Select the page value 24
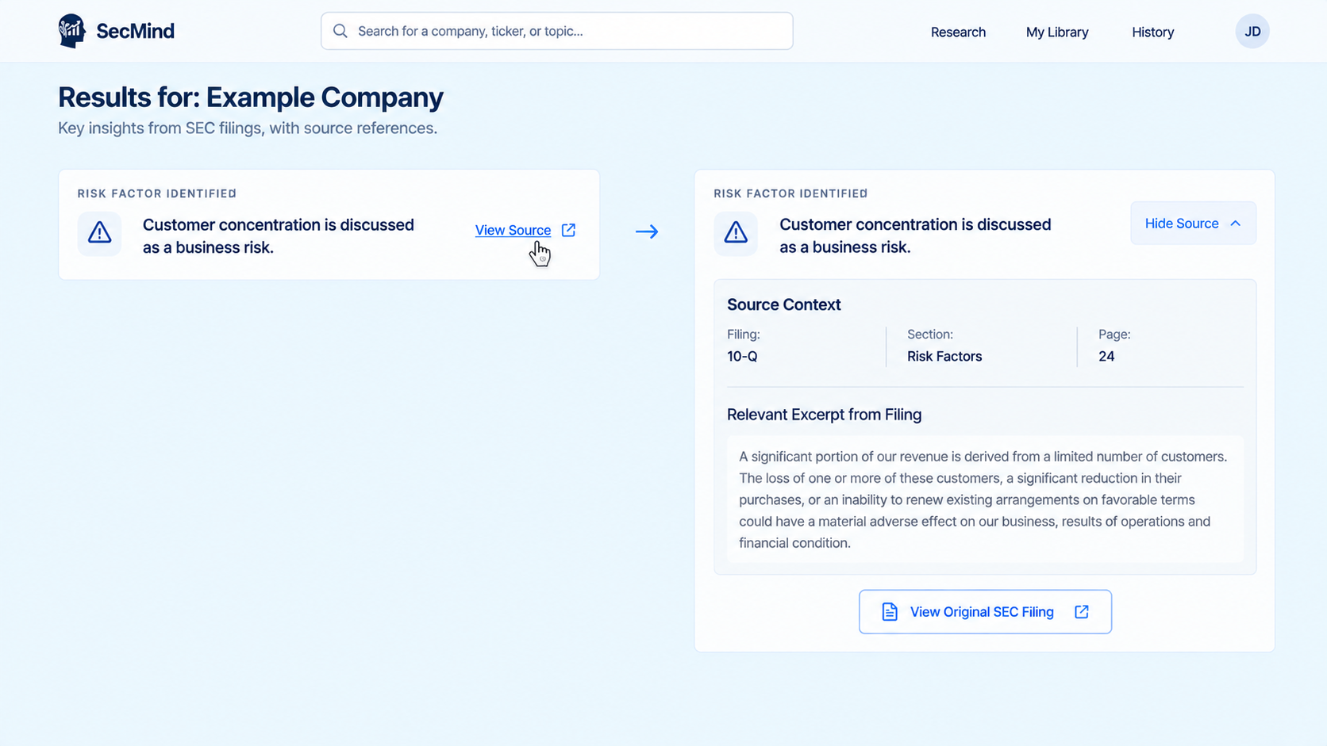Image resolution: width=1327 pixels, height=746 pixels. 1106,356
